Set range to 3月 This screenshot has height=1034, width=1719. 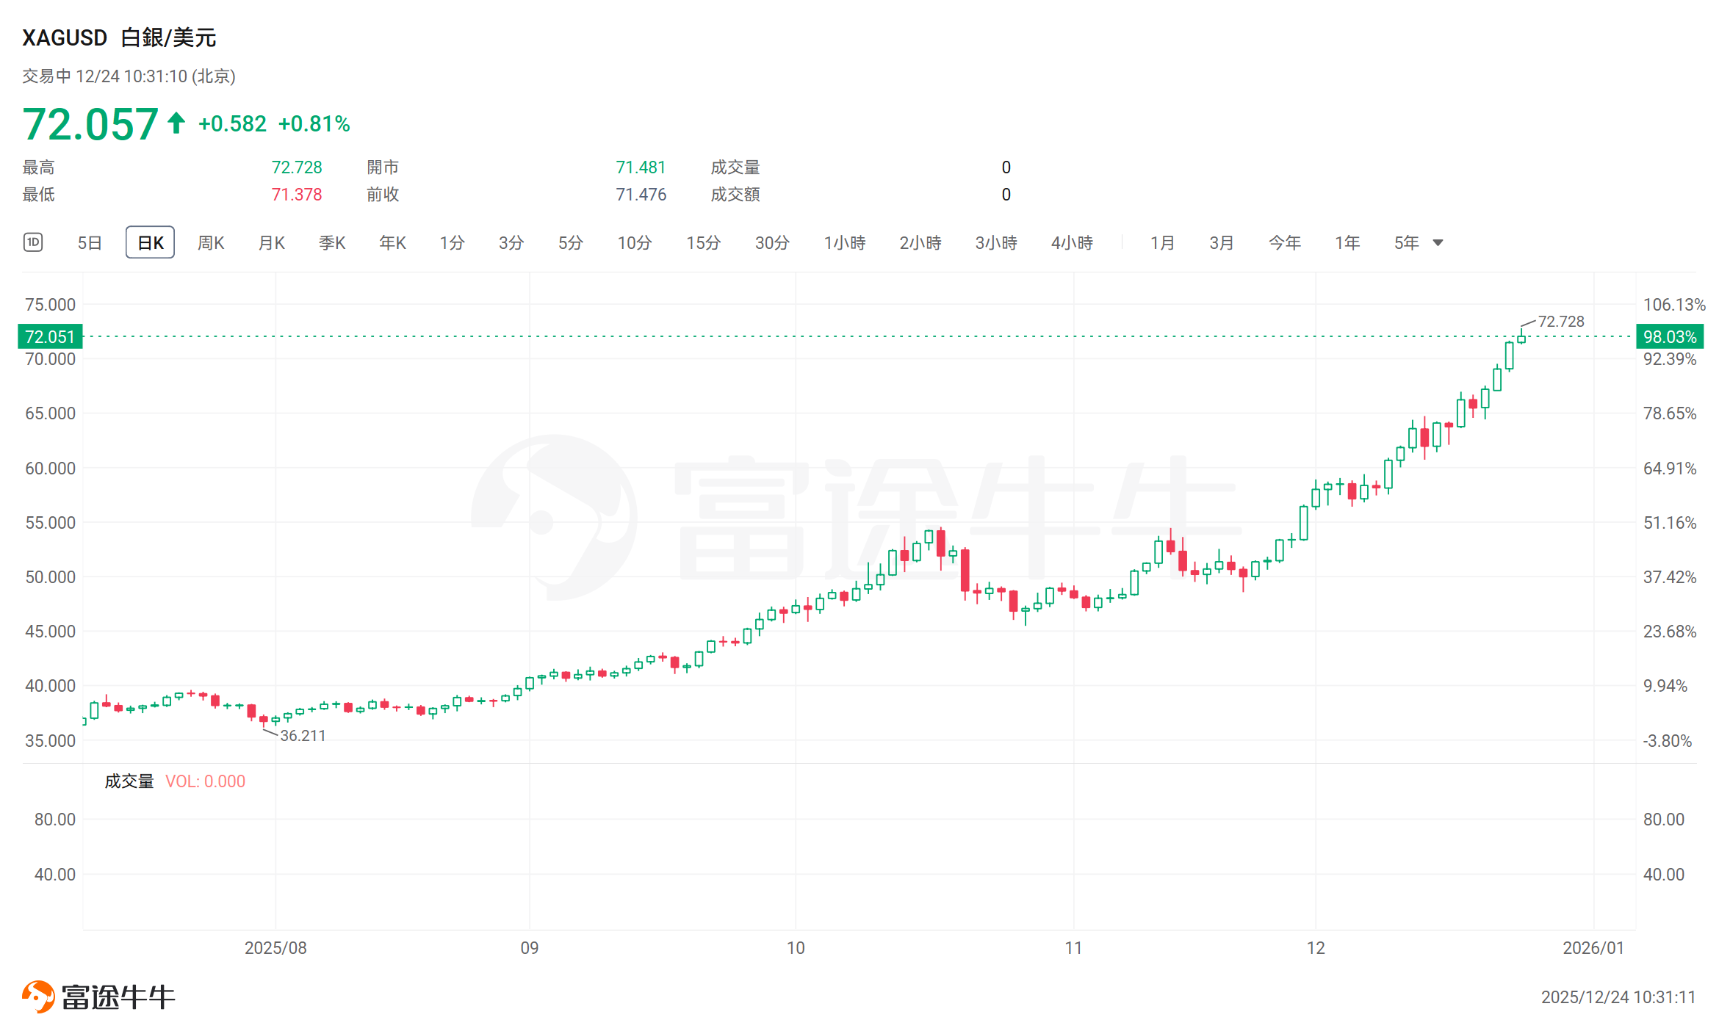click(1221, 243)
